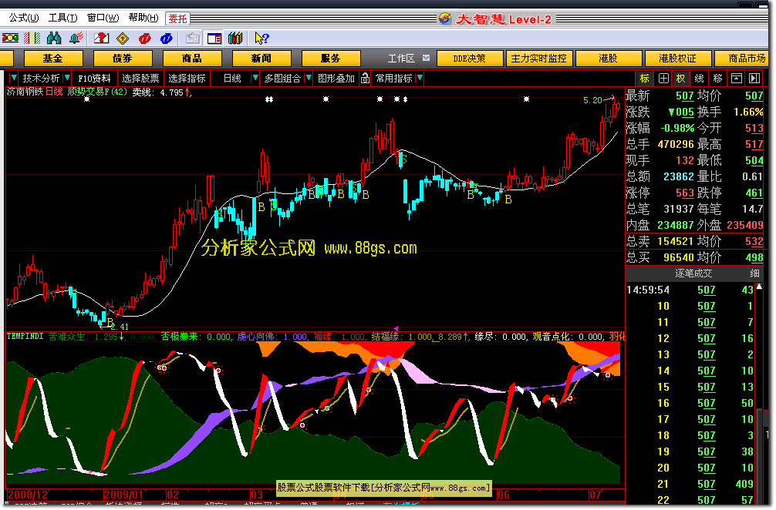The image size is (776, 510).
Task: Open the 日线 period dropdown arrow
Action: pyautogui.click(x=255, y=78)
